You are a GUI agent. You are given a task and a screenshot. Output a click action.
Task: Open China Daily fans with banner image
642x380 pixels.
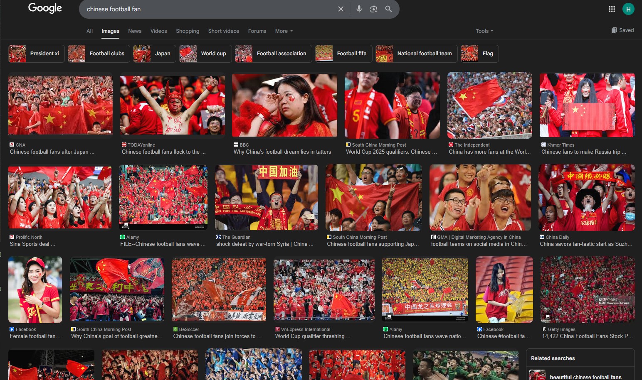click(x=587, y=197)
